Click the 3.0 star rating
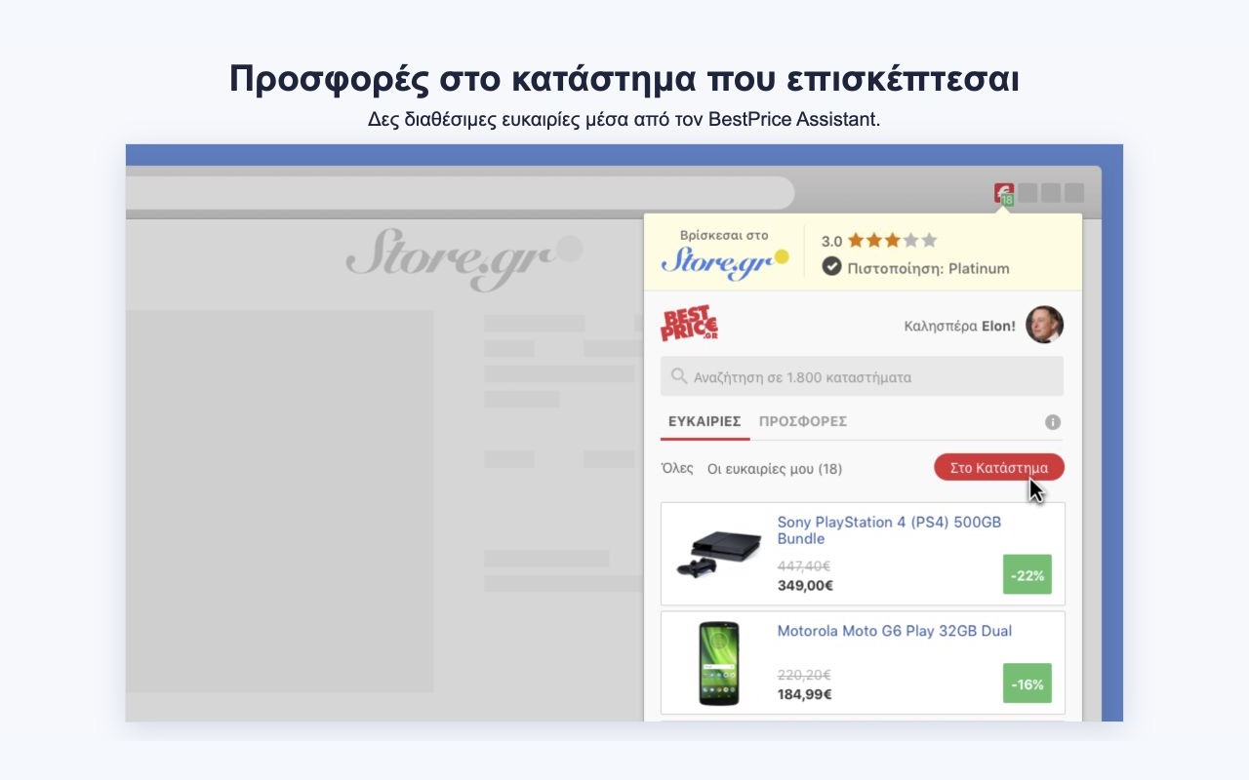The image size is (1249, 780). point(879,240)
